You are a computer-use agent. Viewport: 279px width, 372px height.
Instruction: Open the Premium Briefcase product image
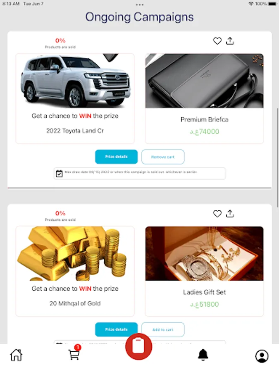(x=204, y=81)
